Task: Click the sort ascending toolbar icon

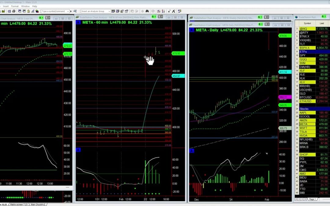Action: 158,11
